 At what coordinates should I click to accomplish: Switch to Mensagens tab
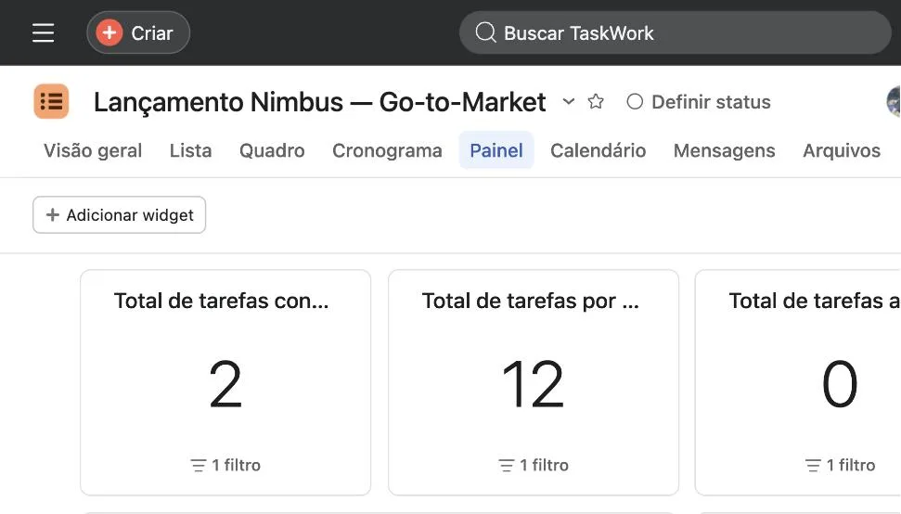tap(724, 150)
